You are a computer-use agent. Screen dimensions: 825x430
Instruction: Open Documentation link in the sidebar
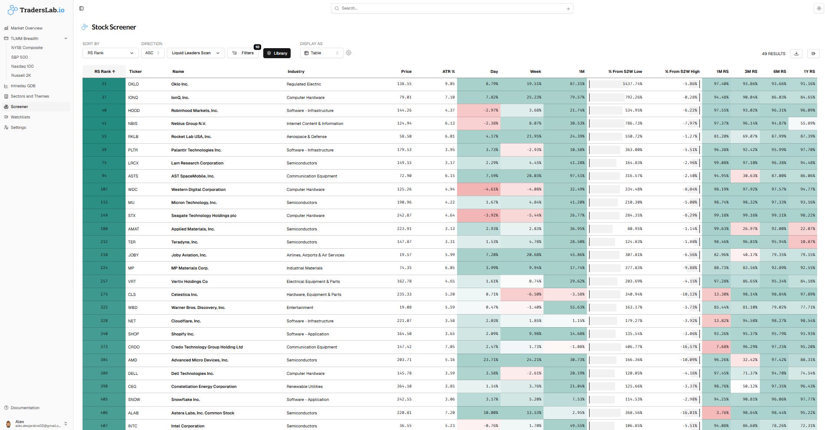tap(25, 408)
